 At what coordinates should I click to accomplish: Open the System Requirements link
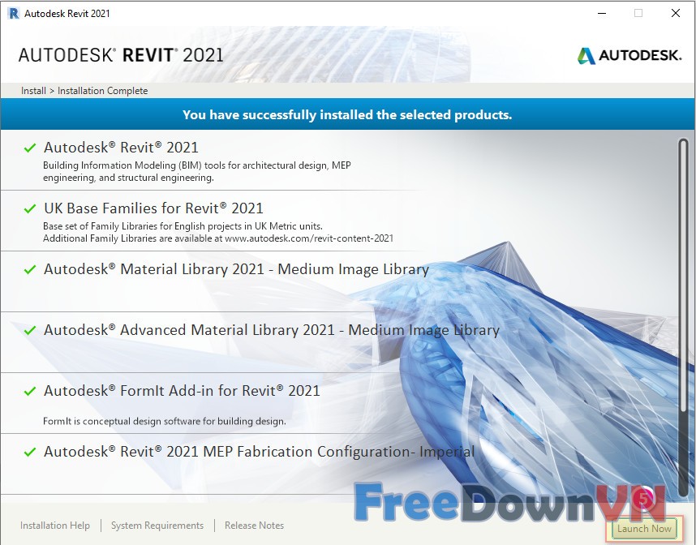157,526
